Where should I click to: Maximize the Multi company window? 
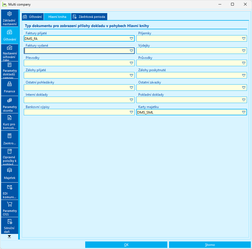click(x=232, y=4)
